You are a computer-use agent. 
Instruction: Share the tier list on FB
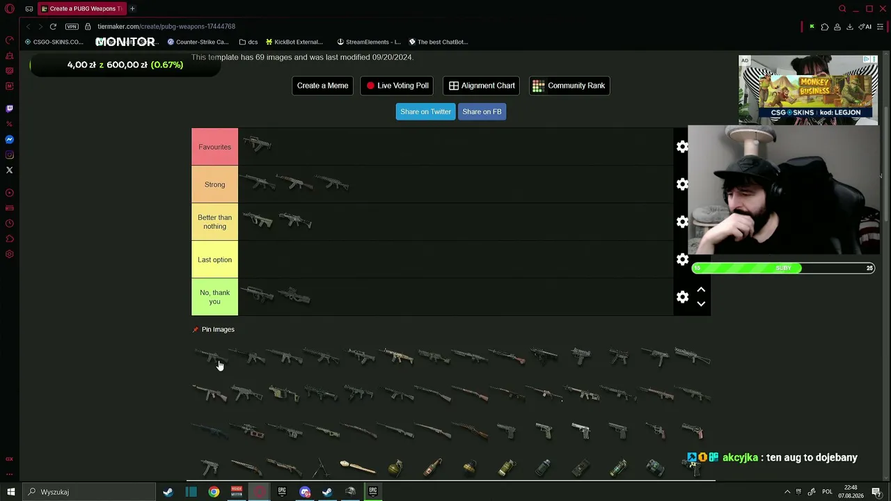[x=482, y=111]
